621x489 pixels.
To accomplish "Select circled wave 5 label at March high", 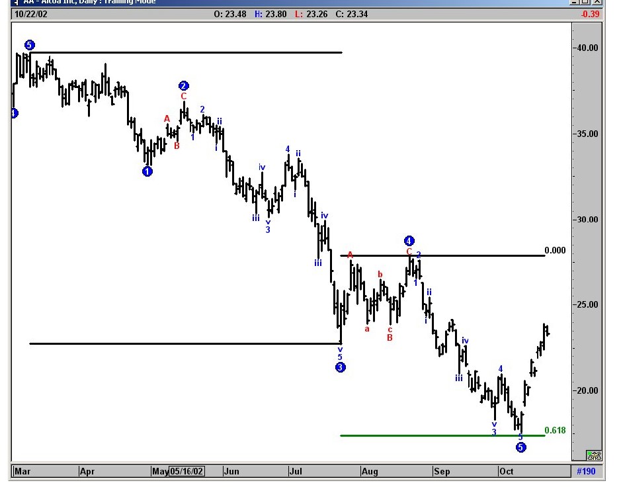I will point(29,45).
